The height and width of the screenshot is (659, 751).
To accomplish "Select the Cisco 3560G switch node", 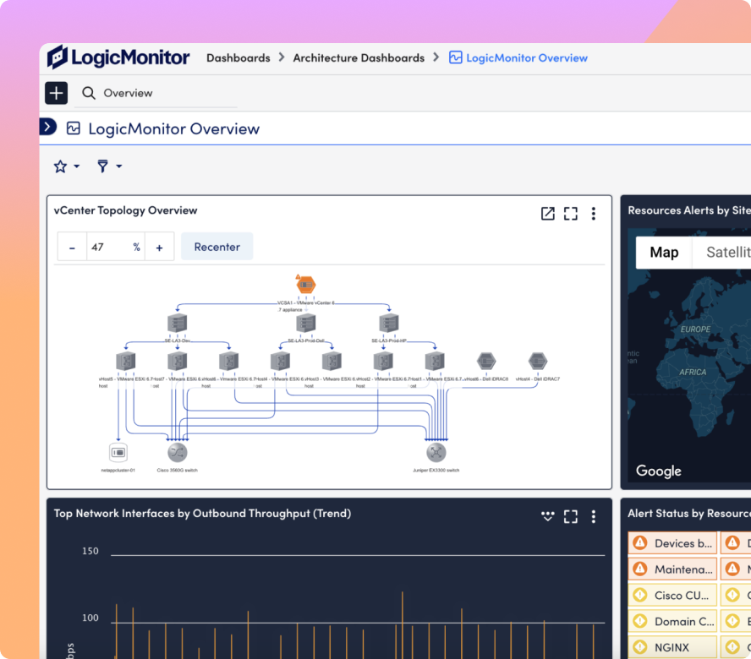I will click(x=178, y=452).
